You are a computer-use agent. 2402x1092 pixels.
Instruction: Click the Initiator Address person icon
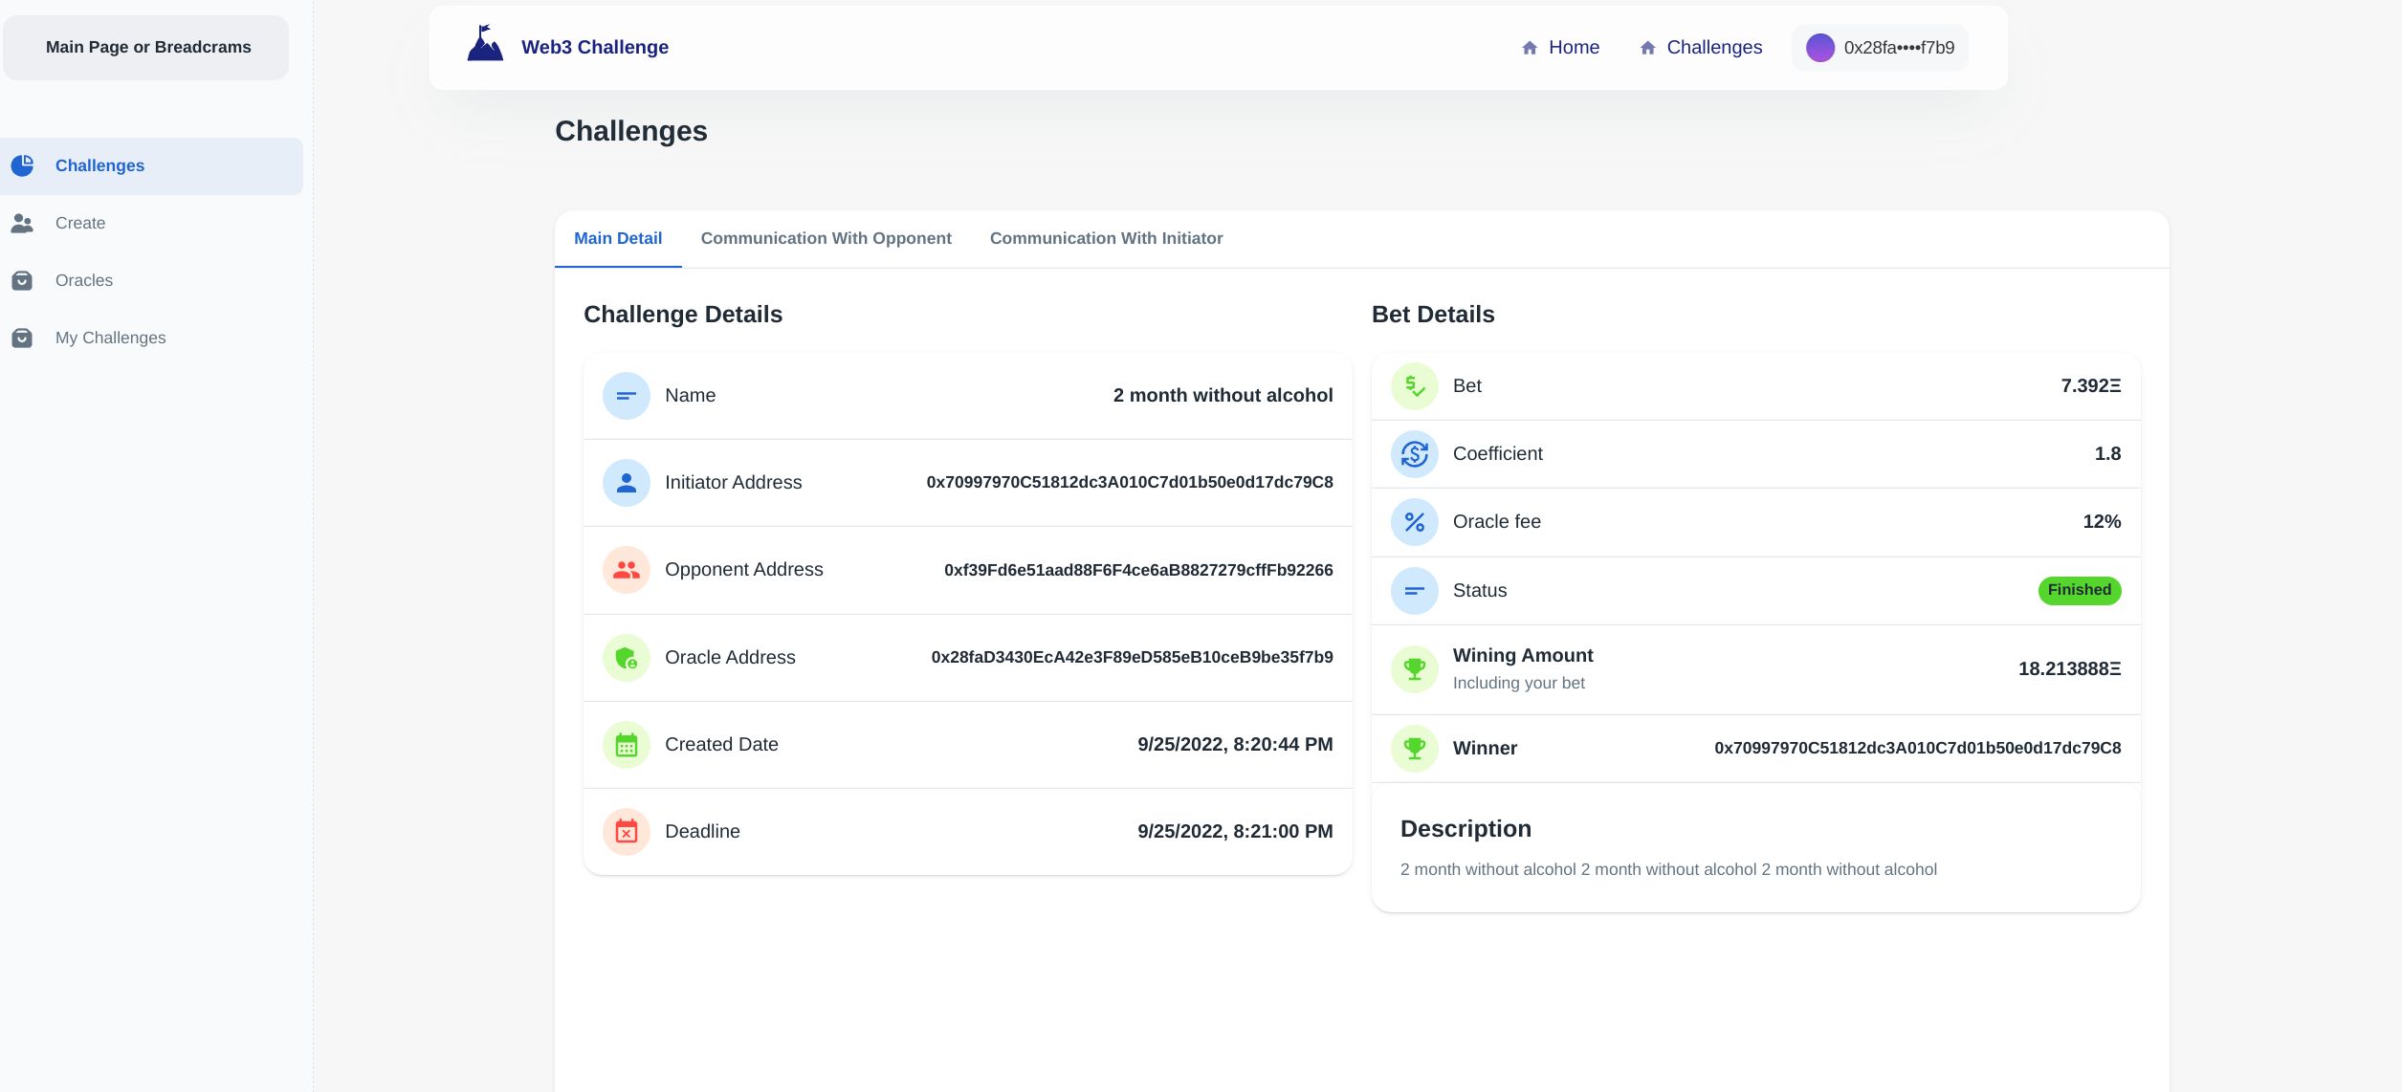(x=627, y=483)
